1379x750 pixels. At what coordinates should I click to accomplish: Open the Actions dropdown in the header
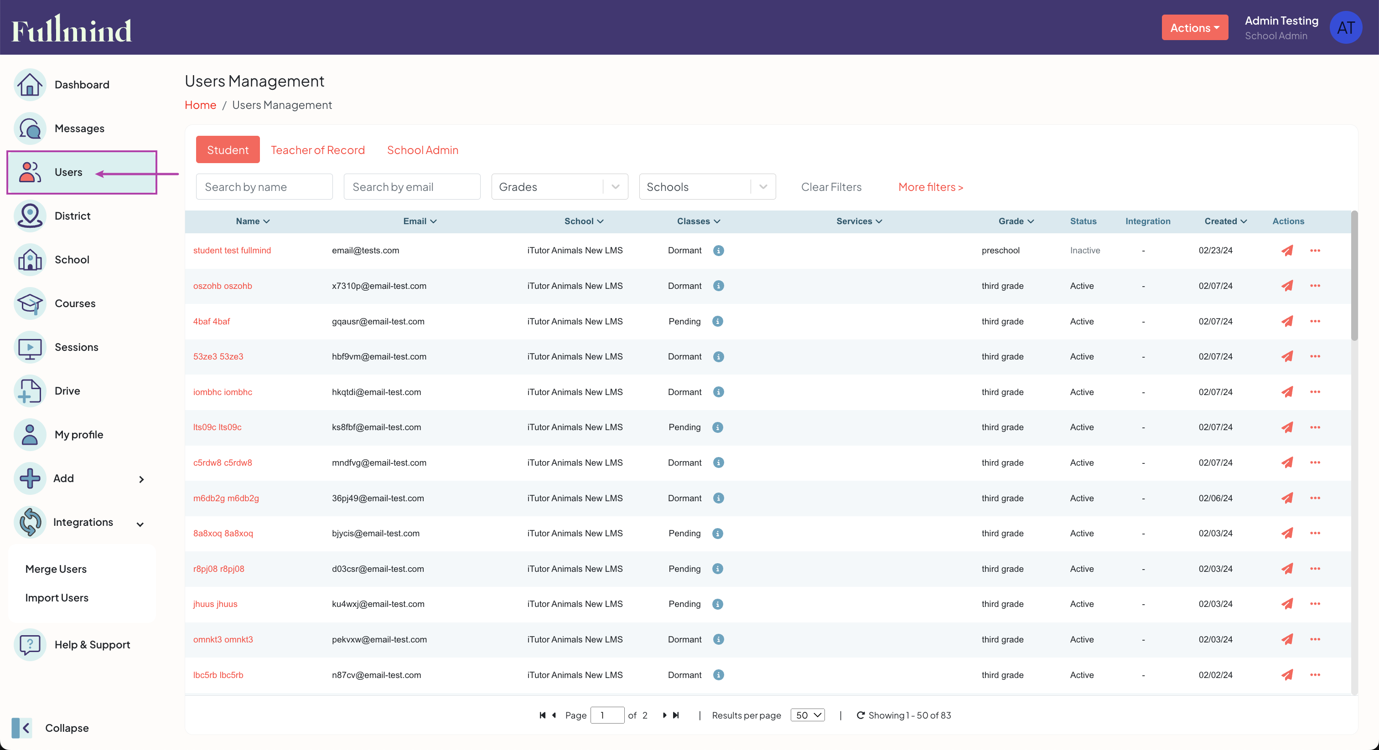pos(1195,27)
